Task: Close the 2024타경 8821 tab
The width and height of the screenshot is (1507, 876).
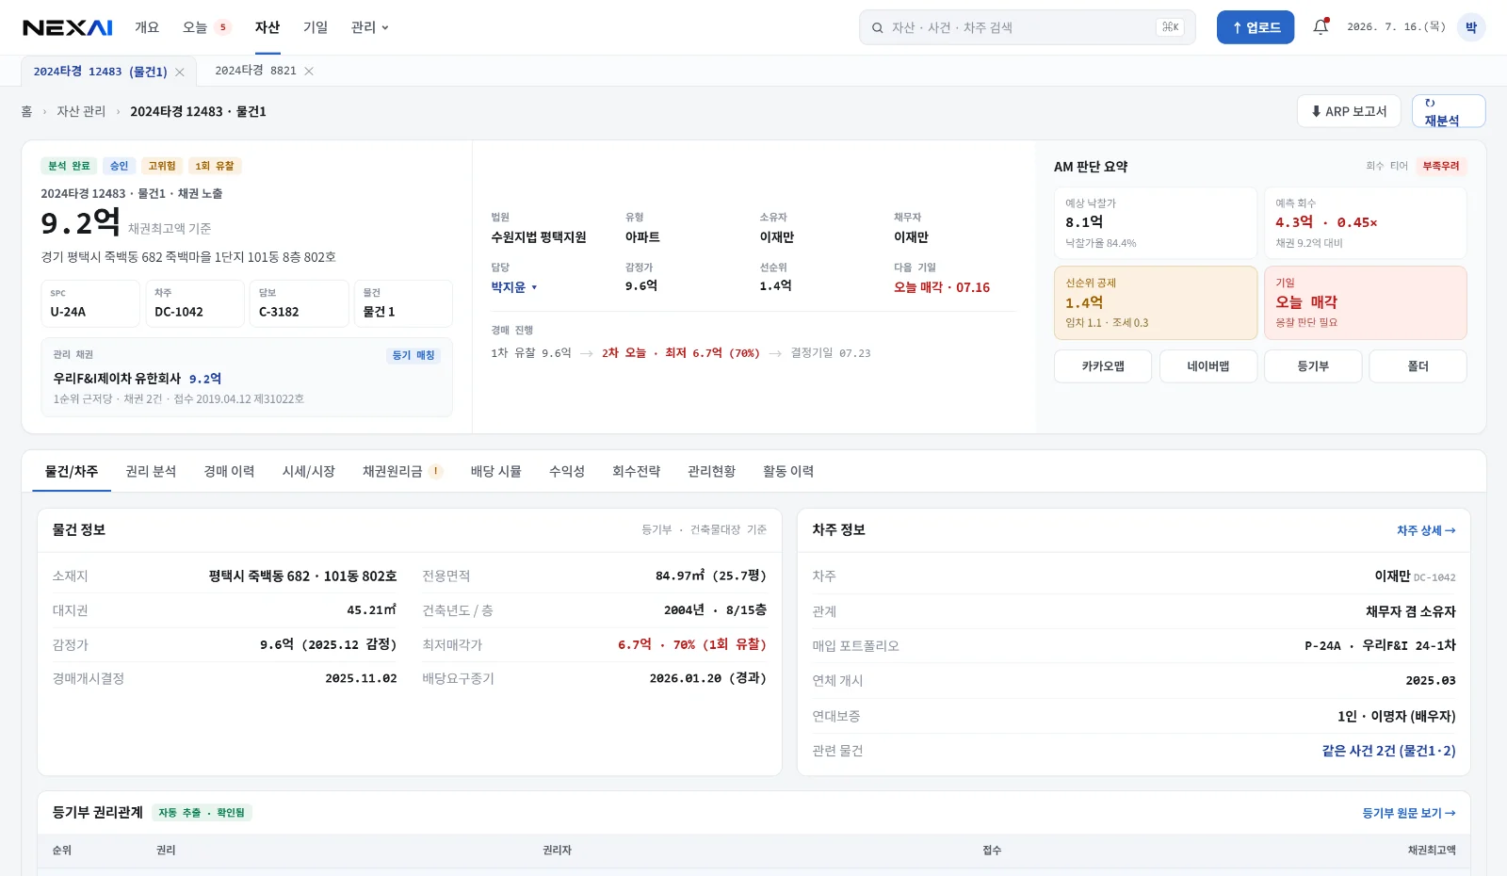Action: tap(309, 71)
